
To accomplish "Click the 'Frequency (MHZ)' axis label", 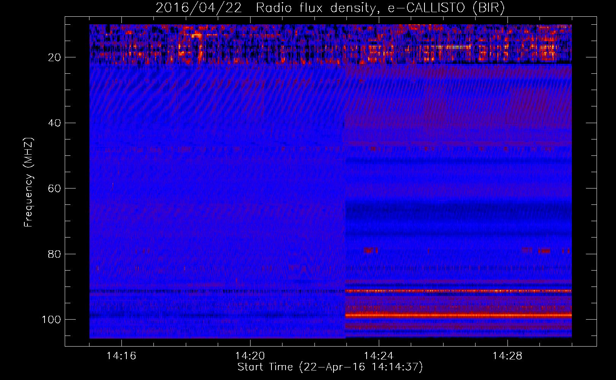I will pyautogui.click(x=29, y=182).
